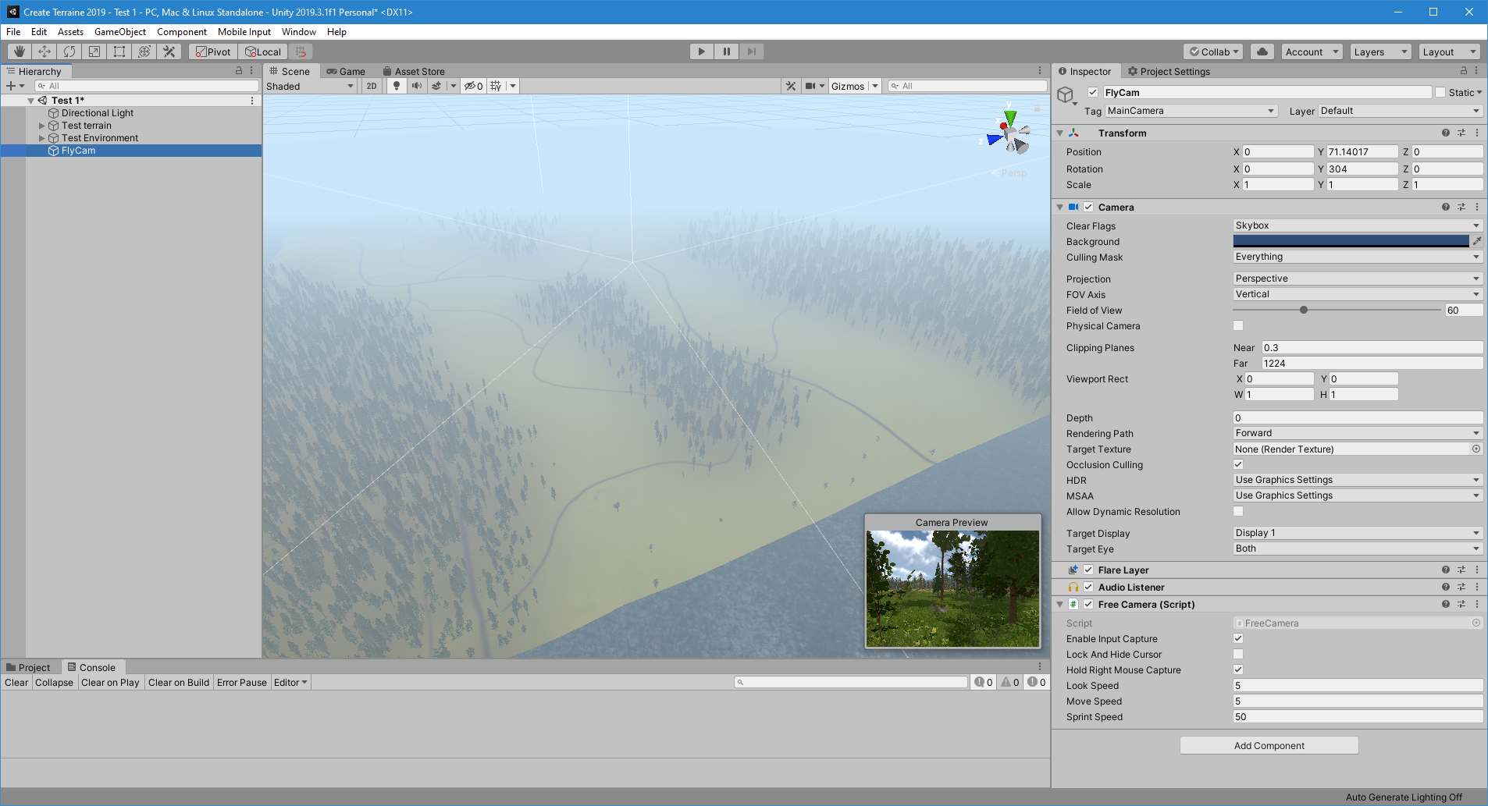The image size is (1488, 806).
Task: Toggle scene grid visibility icon
Action: click(496, 86)
